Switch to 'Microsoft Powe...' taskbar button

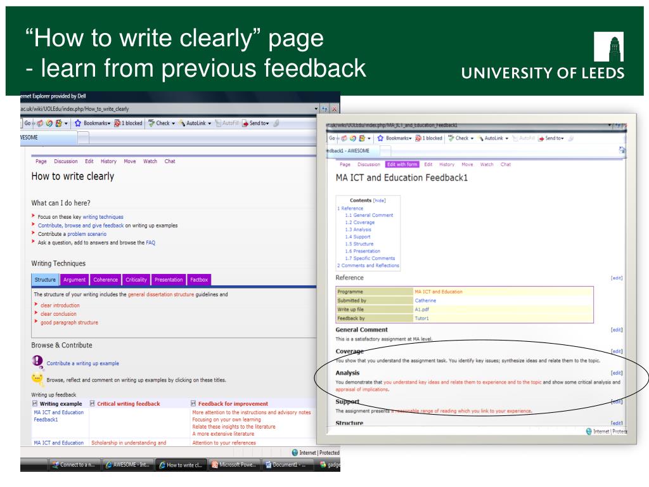click(233, 465)
